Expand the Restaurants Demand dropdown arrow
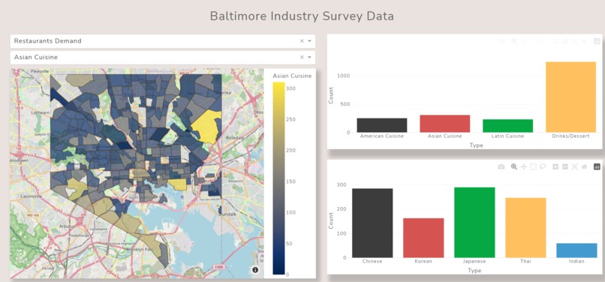The height and width of the screenshot is (282, 605). [309, 41]
